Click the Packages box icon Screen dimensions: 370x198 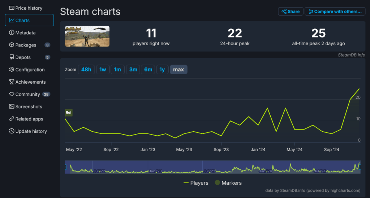coord(12,45)
